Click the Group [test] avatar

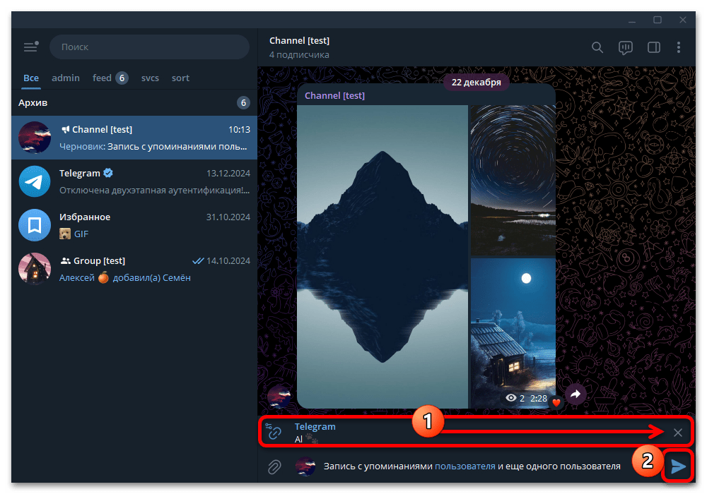point(35,269)
